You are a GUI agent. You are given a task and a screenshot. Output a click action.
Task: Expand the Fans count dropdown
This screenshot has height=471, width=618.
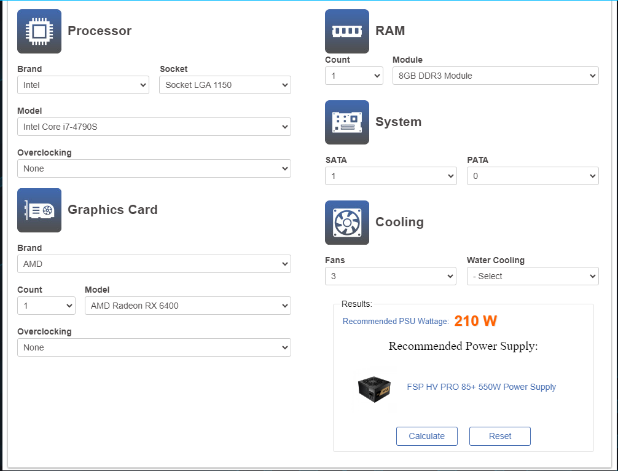tap(391, 276)
